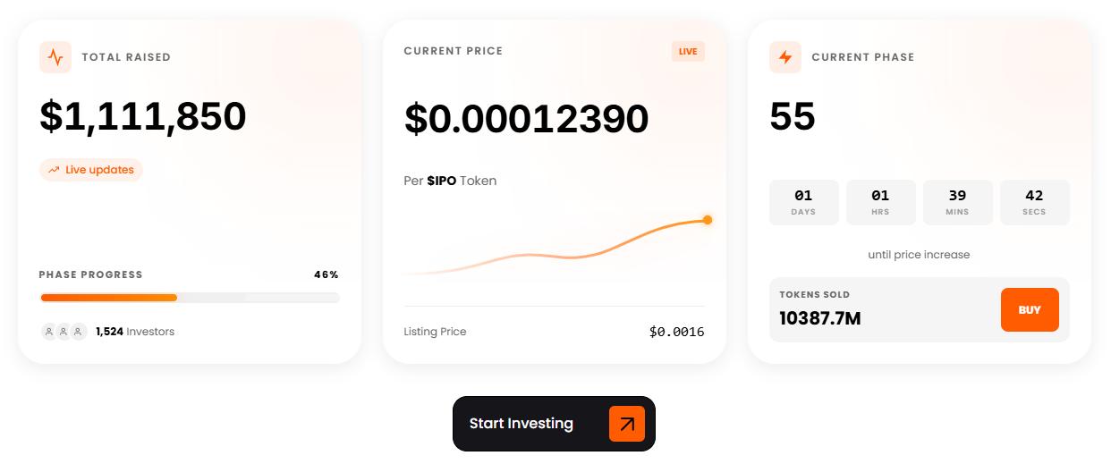Click the Mins countdown box
The image size is (1111, 464).
click(957, 202)
